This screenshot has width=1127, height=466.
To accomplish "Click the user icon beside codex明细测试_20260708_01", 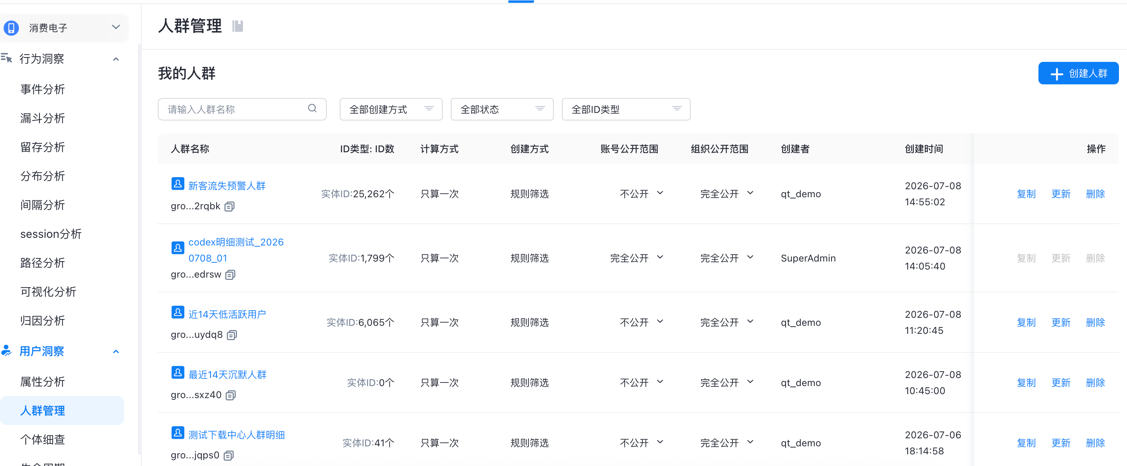I will [178, 248].
